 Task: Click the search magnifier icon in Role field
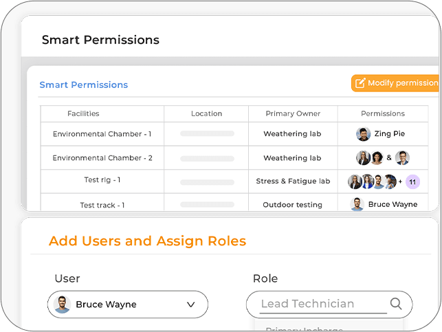tap(396, 304)
